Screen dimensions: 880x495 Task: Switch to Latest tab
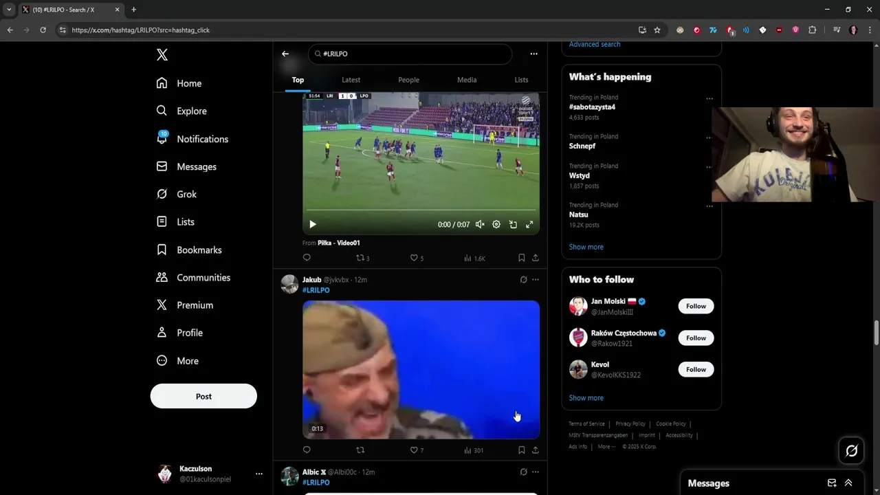(351, 80)
